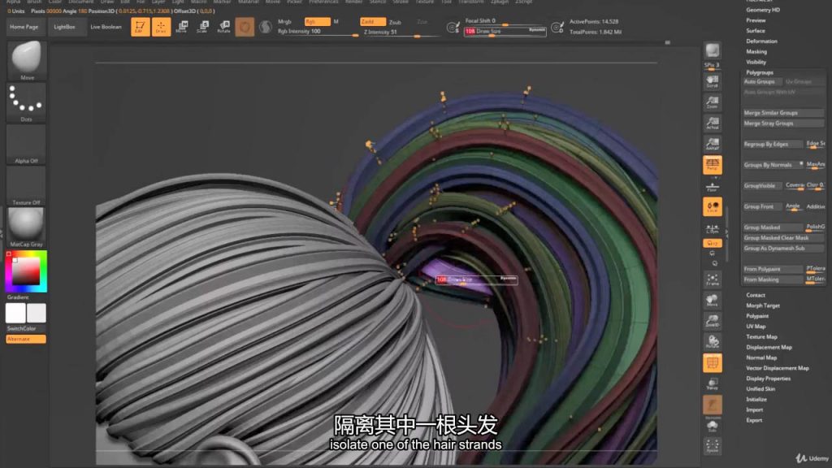832x468 pixels.
Task: Click the Scroll canvas icon
Action: tap(712, 81)
